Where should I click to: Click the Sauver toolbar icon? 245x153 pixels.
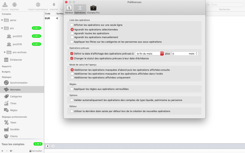coord(5,5)
